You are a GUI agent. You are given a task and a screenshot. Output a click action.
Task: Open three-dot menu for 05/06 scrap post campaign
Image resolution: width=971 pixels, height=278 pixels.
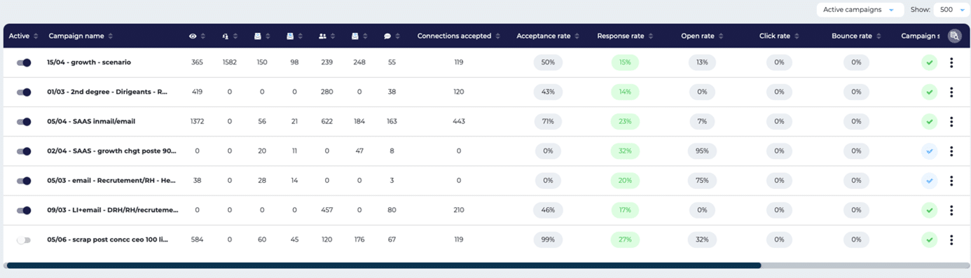(x=951, y=239)
